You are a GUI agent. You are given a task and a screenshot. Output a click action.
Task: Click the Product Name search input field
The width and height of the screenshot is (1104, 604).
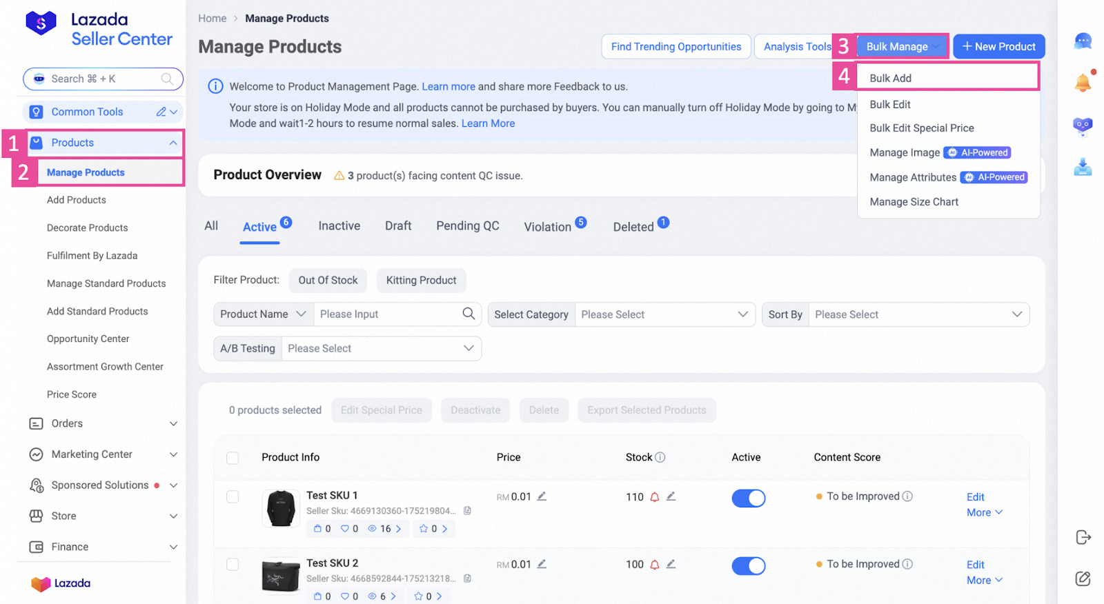pyautogui.click(x=386, y=314)
